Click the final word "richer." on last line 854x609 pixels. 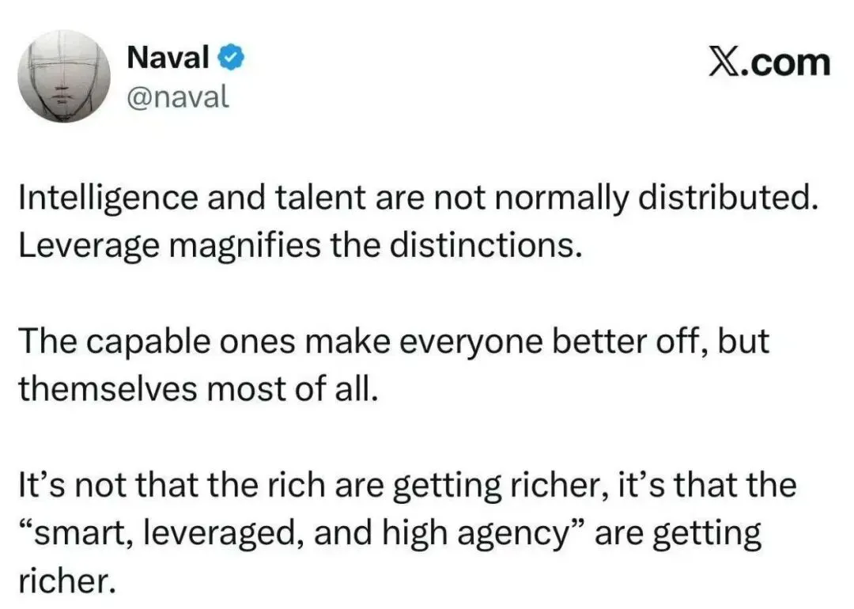pos(67,581)
